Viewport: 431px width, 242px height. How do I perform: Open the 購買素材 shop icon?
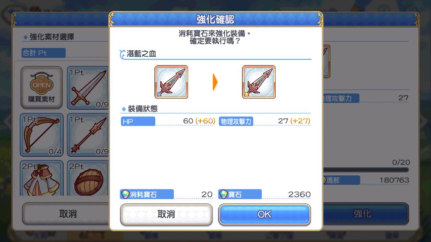coord(42,87)
